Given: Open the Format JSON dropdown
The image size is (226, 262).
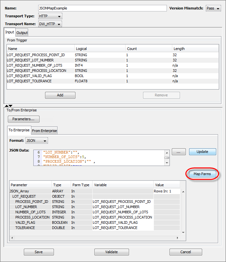Looking at the screenshot, I should [x=37, y=140].
